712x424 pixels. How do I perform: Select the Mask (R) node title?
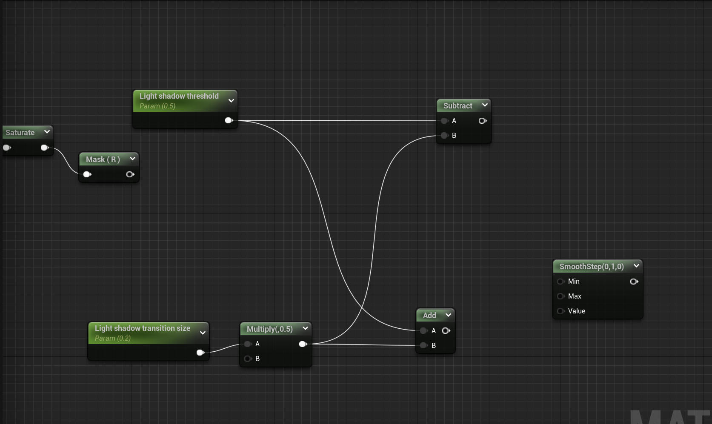point(103,159)
